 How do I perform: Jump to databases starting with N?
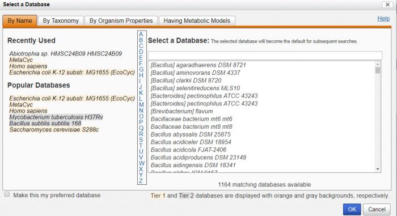click(x=141, y=111)
